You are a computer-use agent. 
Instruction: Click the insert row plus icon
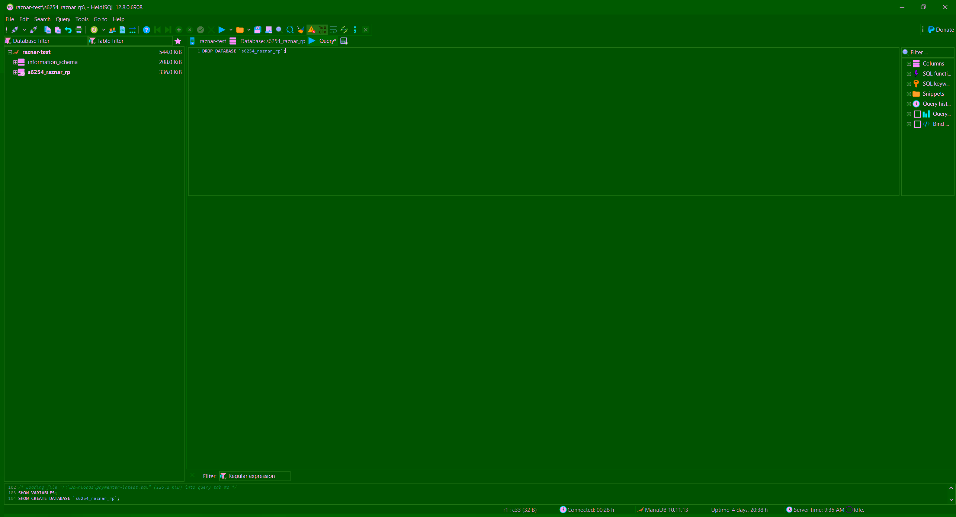[x=179, y=30]
